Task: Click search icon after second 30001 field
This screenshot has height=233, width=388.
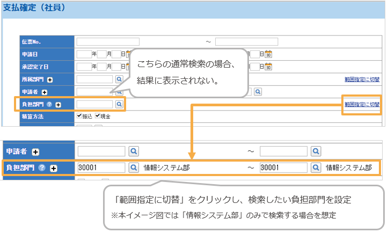Action: [316, 168]
